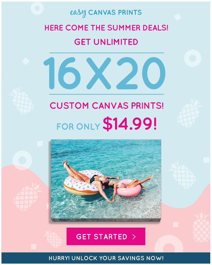Viewport: 212px width, 265px height.
Task: Click the pink ring float in photo
Action: [129, 188]
